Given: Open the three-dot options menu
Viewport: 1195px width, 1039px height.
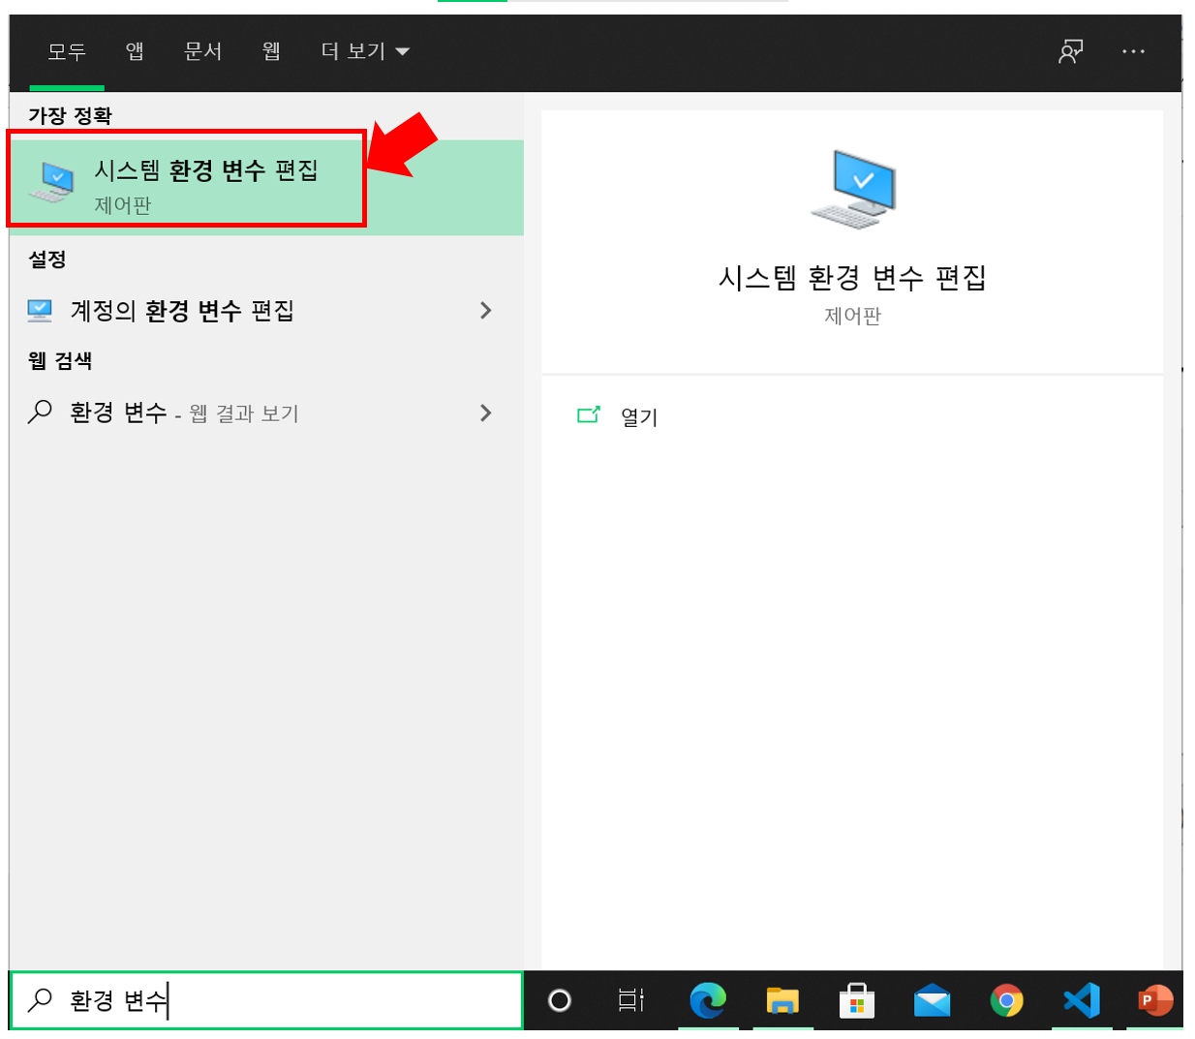Looking at the screenshot, I should (x=1133, y=51).
